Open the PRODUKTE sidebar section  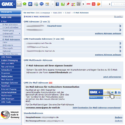click(10, 12)
